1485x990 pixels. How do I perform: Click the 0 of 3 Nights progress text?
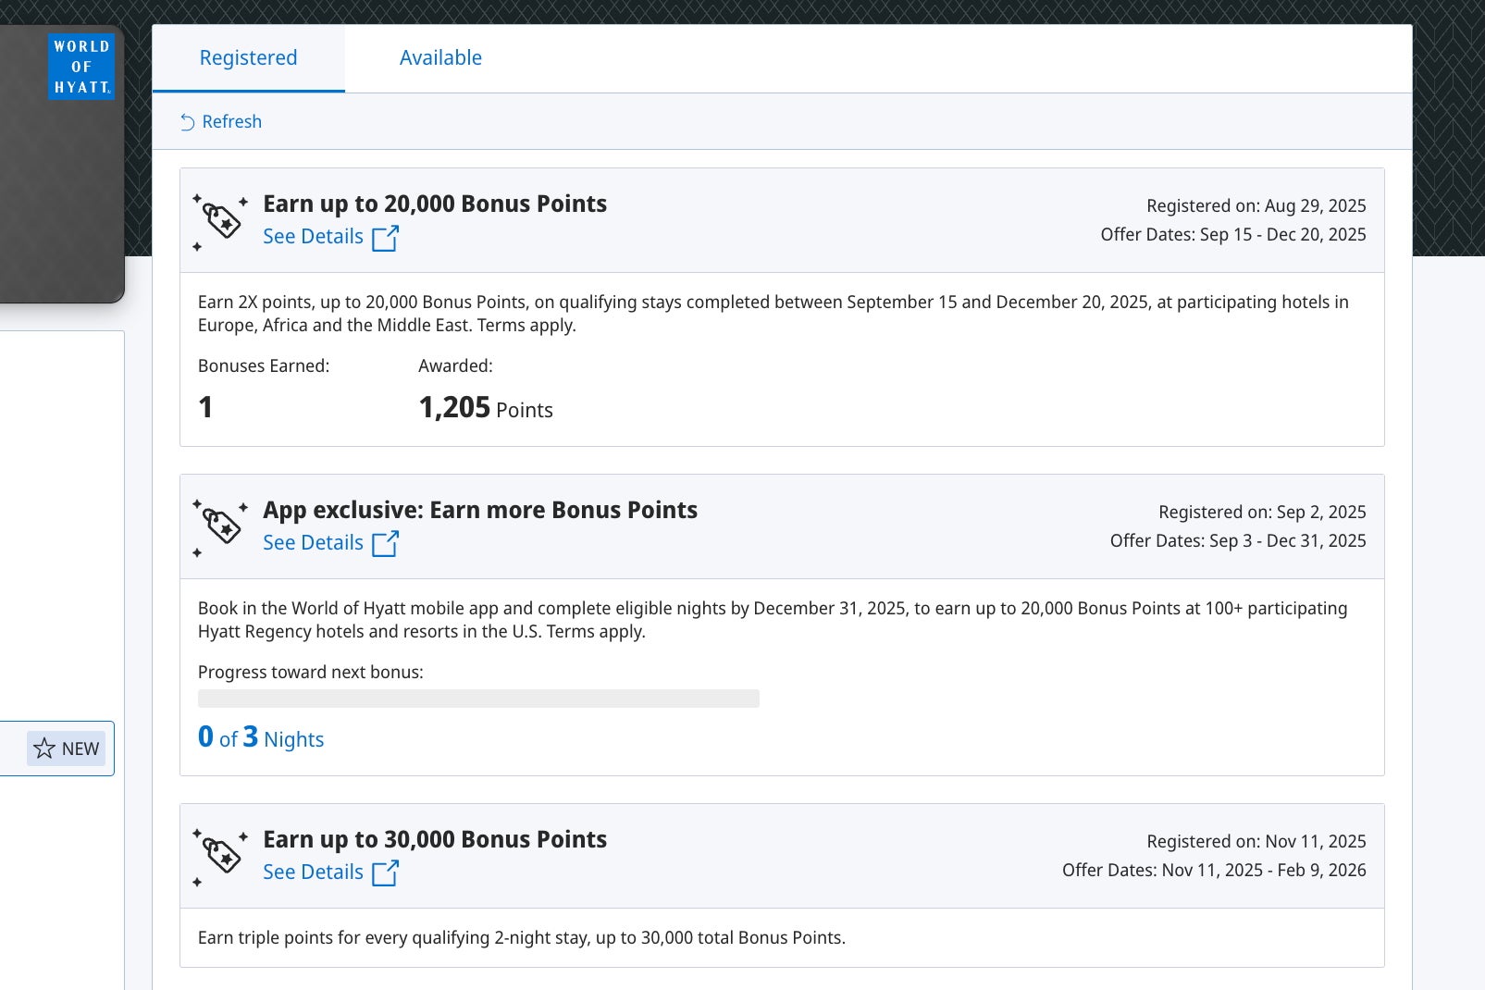(261, 738)
